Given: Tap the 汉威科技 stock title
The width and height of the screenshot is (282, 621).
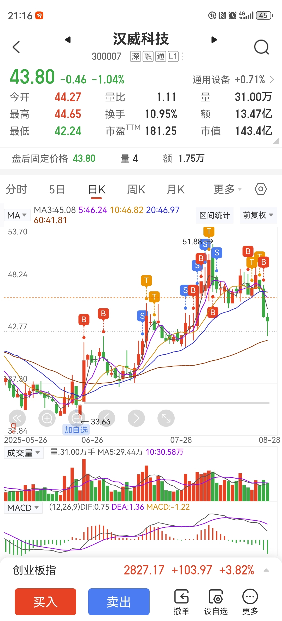Looking at the screenshot, I should 141,39.
